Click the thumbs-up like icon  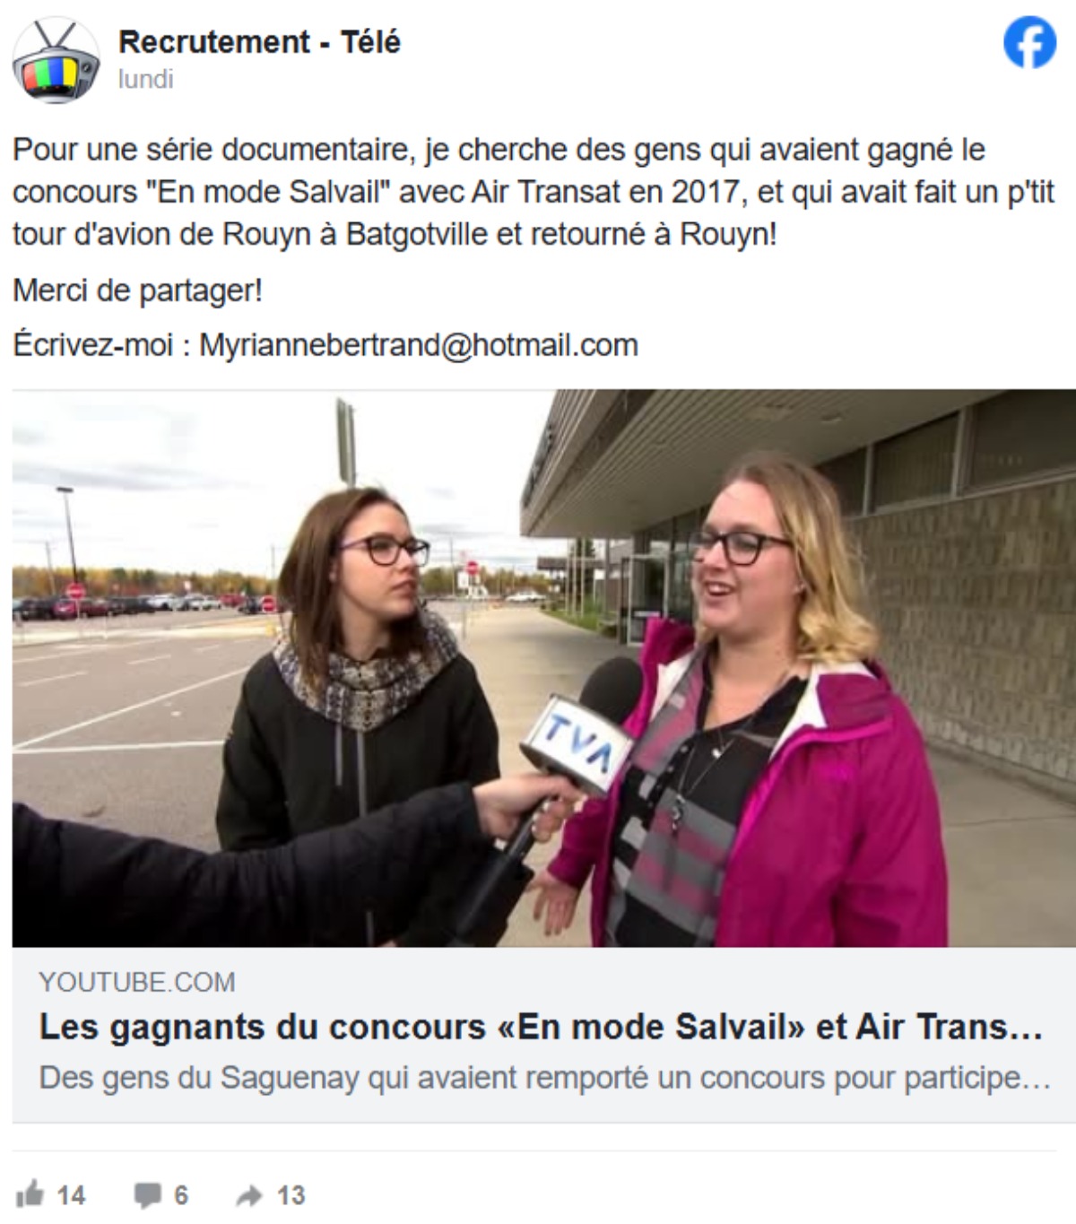(30, 1194)
